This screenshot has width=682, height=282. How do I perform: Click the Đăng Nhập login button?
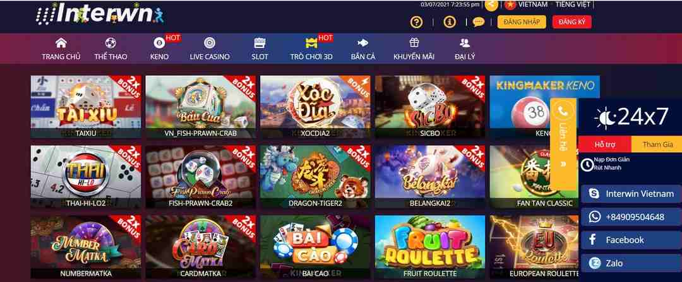tap(522, 21)
